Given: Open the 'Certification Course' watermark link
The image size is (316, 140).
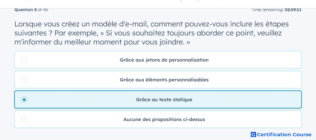Looking at the screenshot, I should coord(284,134).
